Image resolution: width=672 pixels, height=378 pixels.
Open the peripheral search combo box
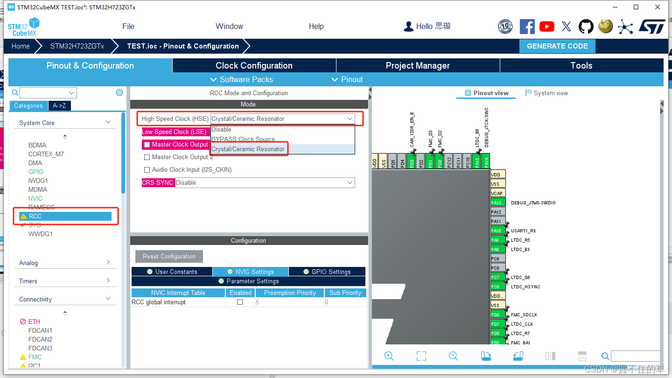point(48,93)
